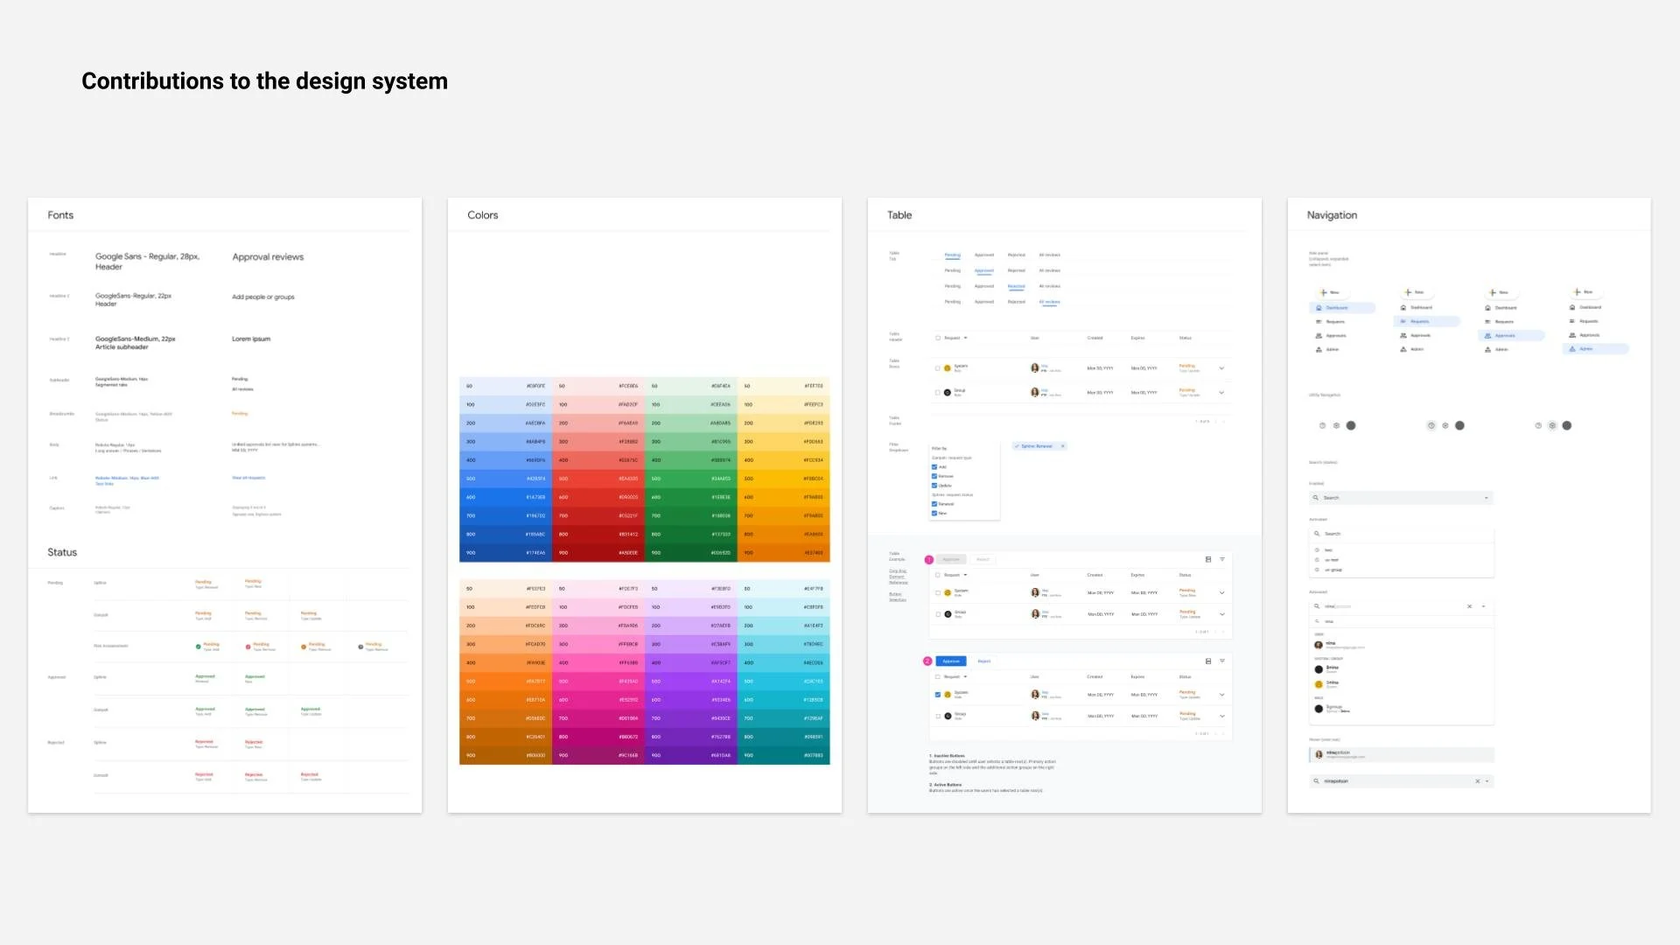Open dropdown arrow in the ninapolson search field
This screenshot has width=1680, height=945.
[1487, 781]
